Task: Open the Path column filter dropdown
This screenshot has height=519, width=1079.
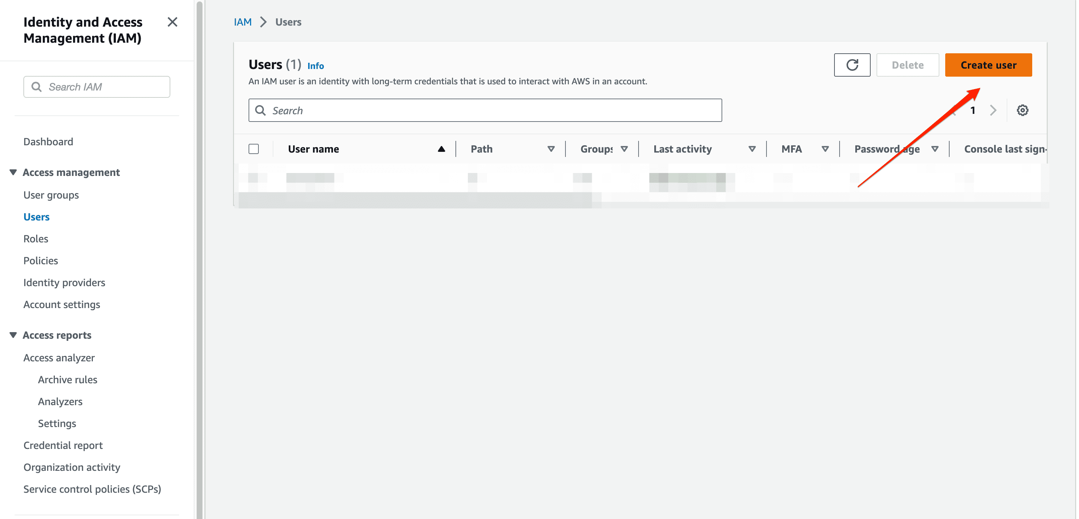Action: tap(551, 149)
